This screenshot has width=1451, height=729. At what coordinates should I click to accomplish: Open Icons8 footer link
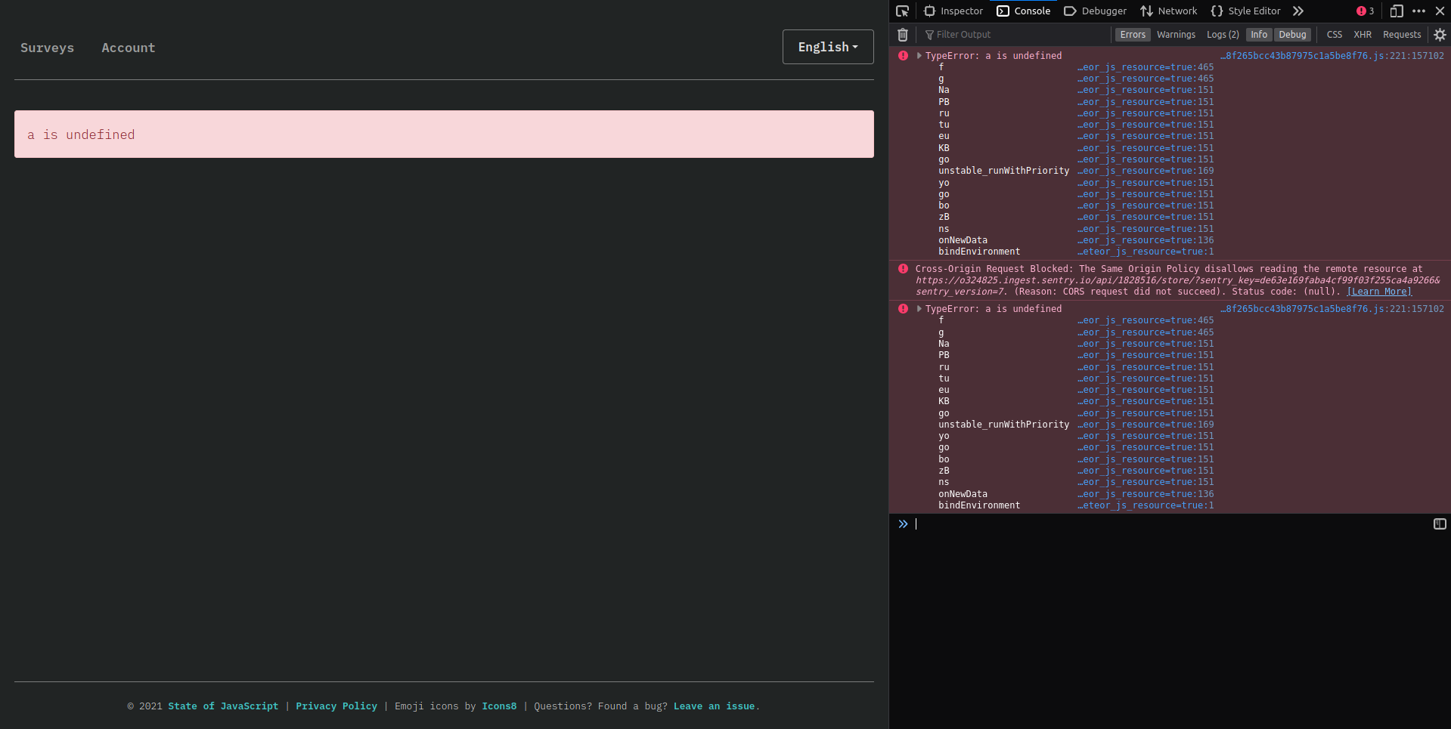499,706
